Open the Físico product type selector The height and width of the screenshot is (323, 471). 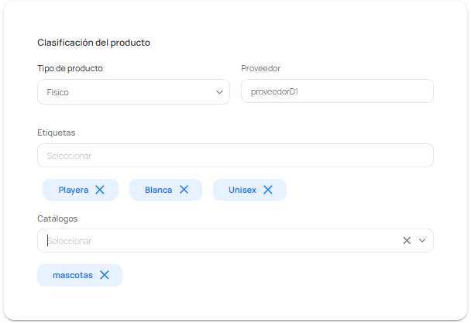[134, 92]
